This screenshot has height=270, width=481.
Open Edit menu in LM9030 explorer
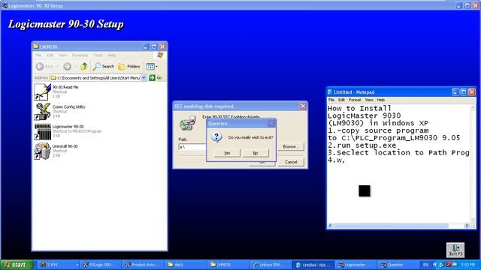tap(50, 55)
